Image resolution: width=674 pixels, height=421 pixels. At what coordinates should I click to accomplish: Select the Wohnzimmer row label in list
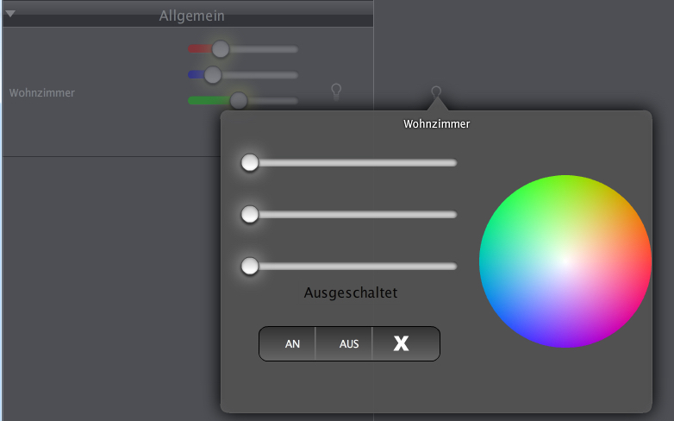[42, 93]
